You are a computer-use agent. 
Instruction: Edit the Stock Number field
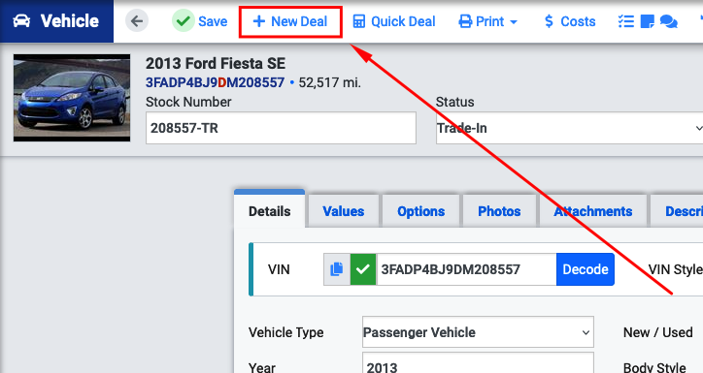coord(281,128)
